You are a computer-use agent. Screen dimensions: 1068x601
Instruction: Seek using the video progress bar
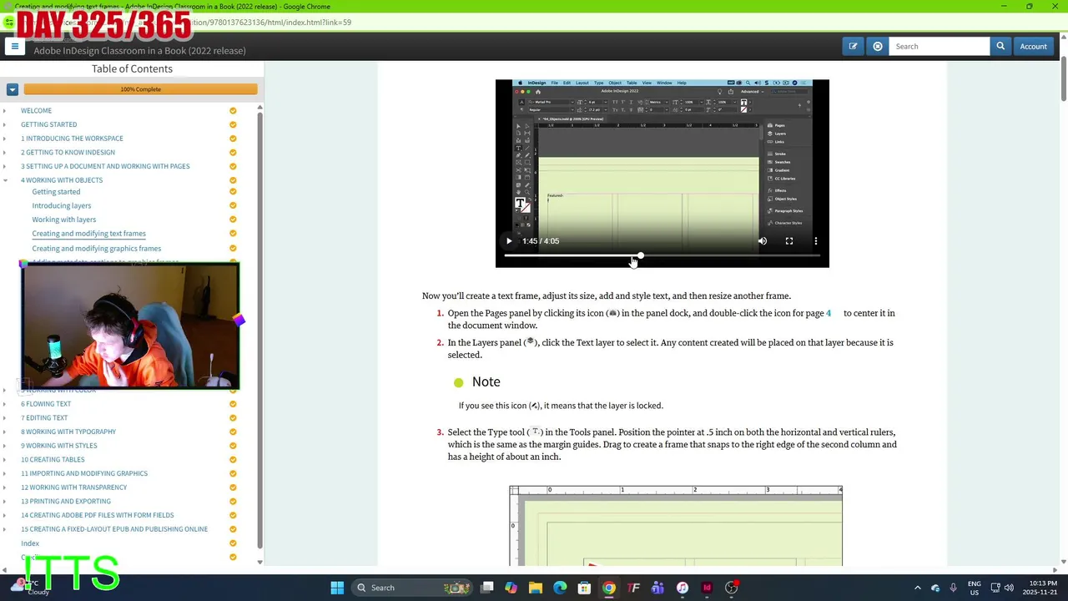[662, 256]
